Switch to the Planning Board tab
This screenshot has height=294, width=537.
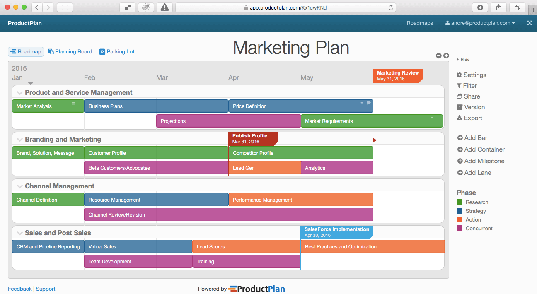click(70, 52)
